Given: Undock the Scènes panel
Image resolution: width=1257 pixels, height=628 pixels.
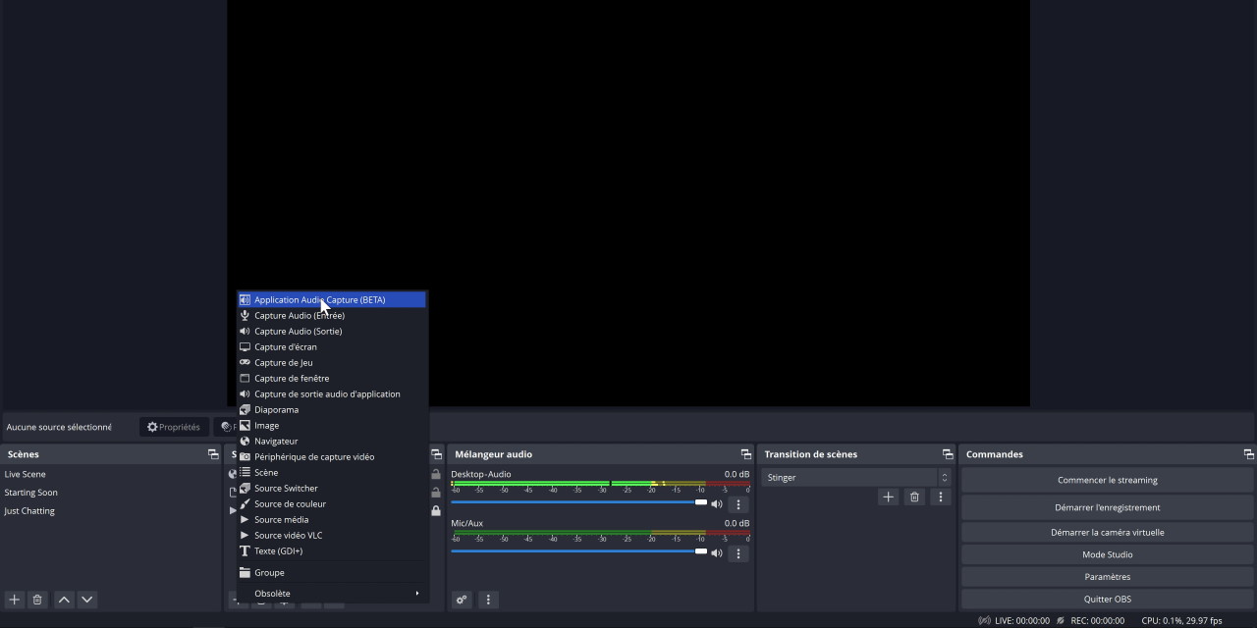Looking at the screenshot, I should point(213,454).
